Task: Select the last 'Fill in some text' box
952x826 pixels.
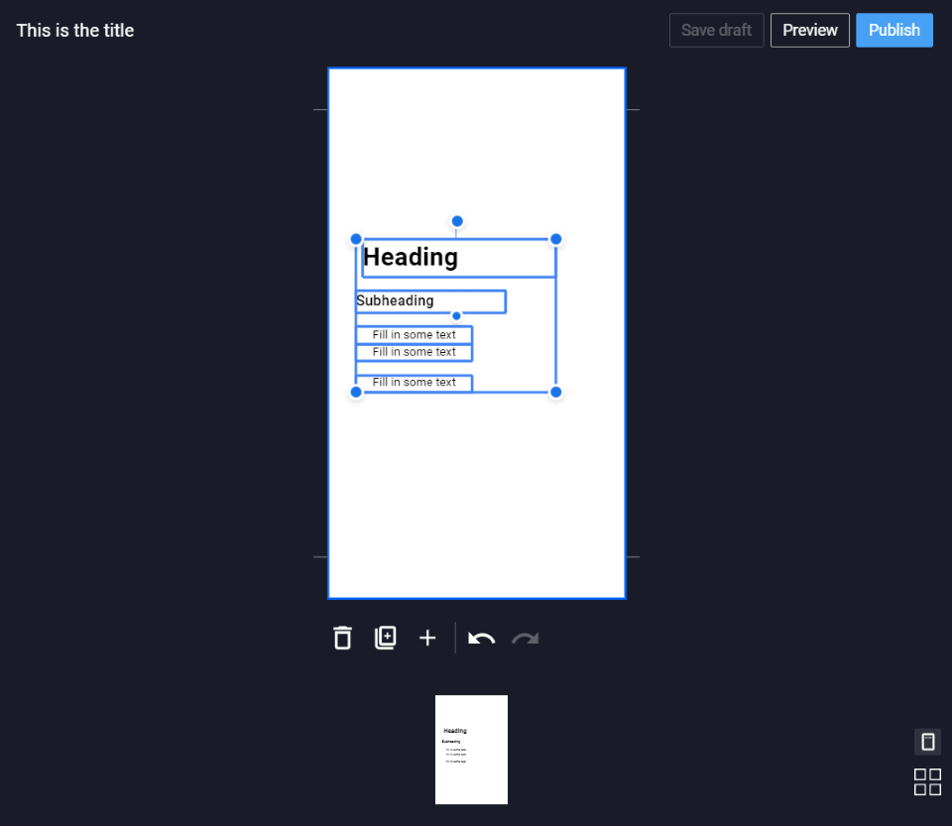Action: tap(415, 383)
